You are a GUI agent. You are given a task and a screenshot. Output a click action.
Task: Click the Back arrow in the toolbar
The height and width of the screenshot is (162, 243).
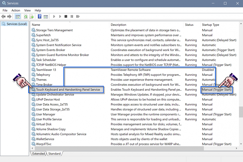point(4,16)
